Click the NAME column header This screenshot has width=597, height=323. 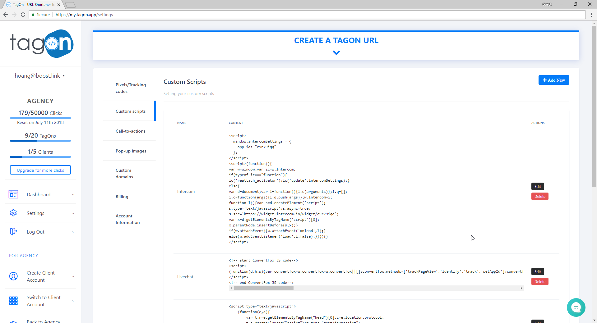[x=182, y=123]
